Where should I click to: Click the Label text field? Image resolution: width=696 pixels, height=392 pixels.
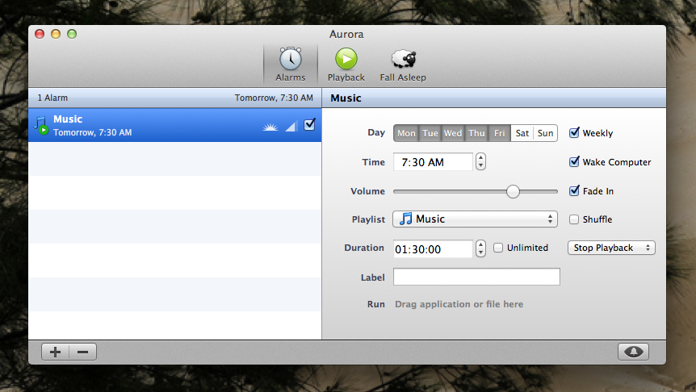(476, 277)
